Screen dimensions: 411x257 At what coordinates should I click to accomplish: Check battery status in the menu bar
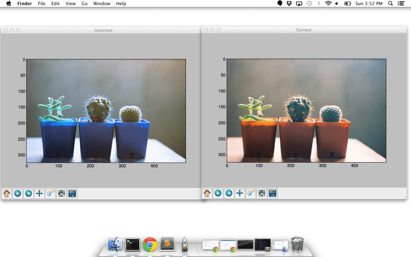point(348,4)
